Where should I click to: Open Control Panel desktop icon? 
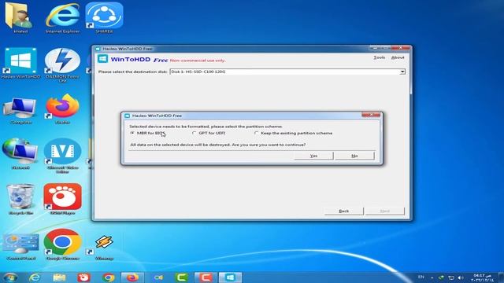pos(20,246)
